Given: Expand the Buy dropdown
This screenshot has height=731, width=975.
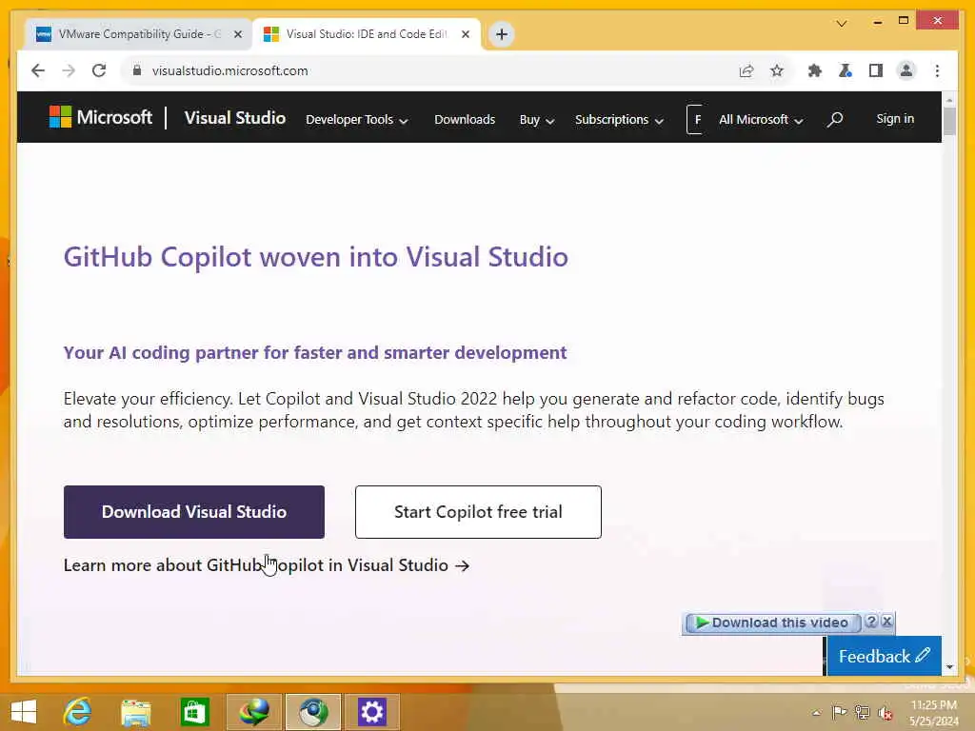Looking at the screenshot, I should pos(537,119).
